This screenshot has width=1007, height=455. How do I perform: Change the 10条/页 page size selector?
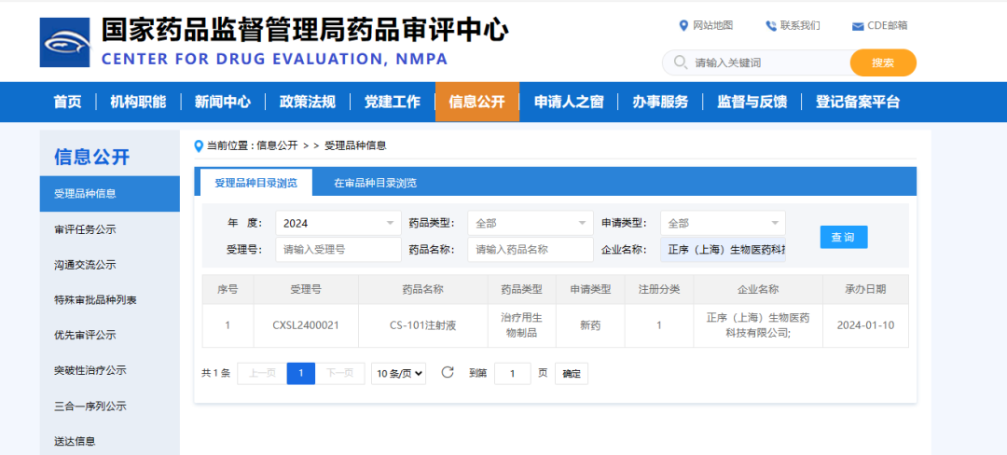(398, 373)
